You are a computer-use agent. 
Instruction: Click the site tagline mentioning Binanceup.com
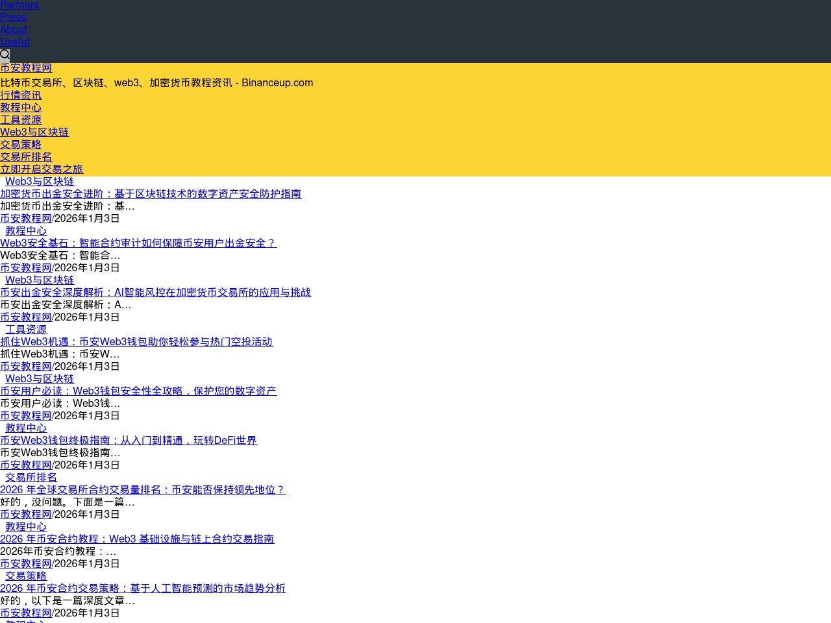coord(156,83)
